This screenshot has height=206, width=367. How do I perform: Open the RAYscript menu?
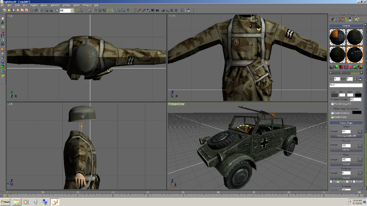(x=87, y=5)
